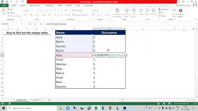
Task: Select the Occurance header cell
Action: pyautogui.click(x=109, y=33)
